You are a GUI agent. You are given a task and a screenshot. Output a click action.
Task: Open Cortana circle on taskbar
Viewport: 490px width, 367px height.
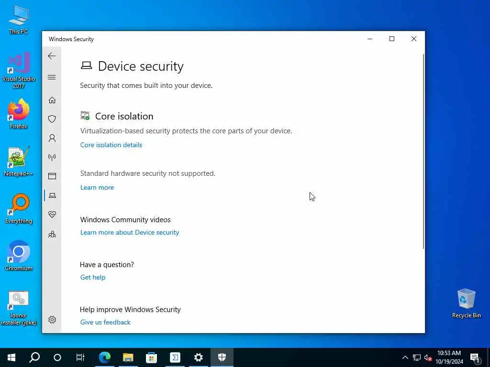tap(57, 357)
